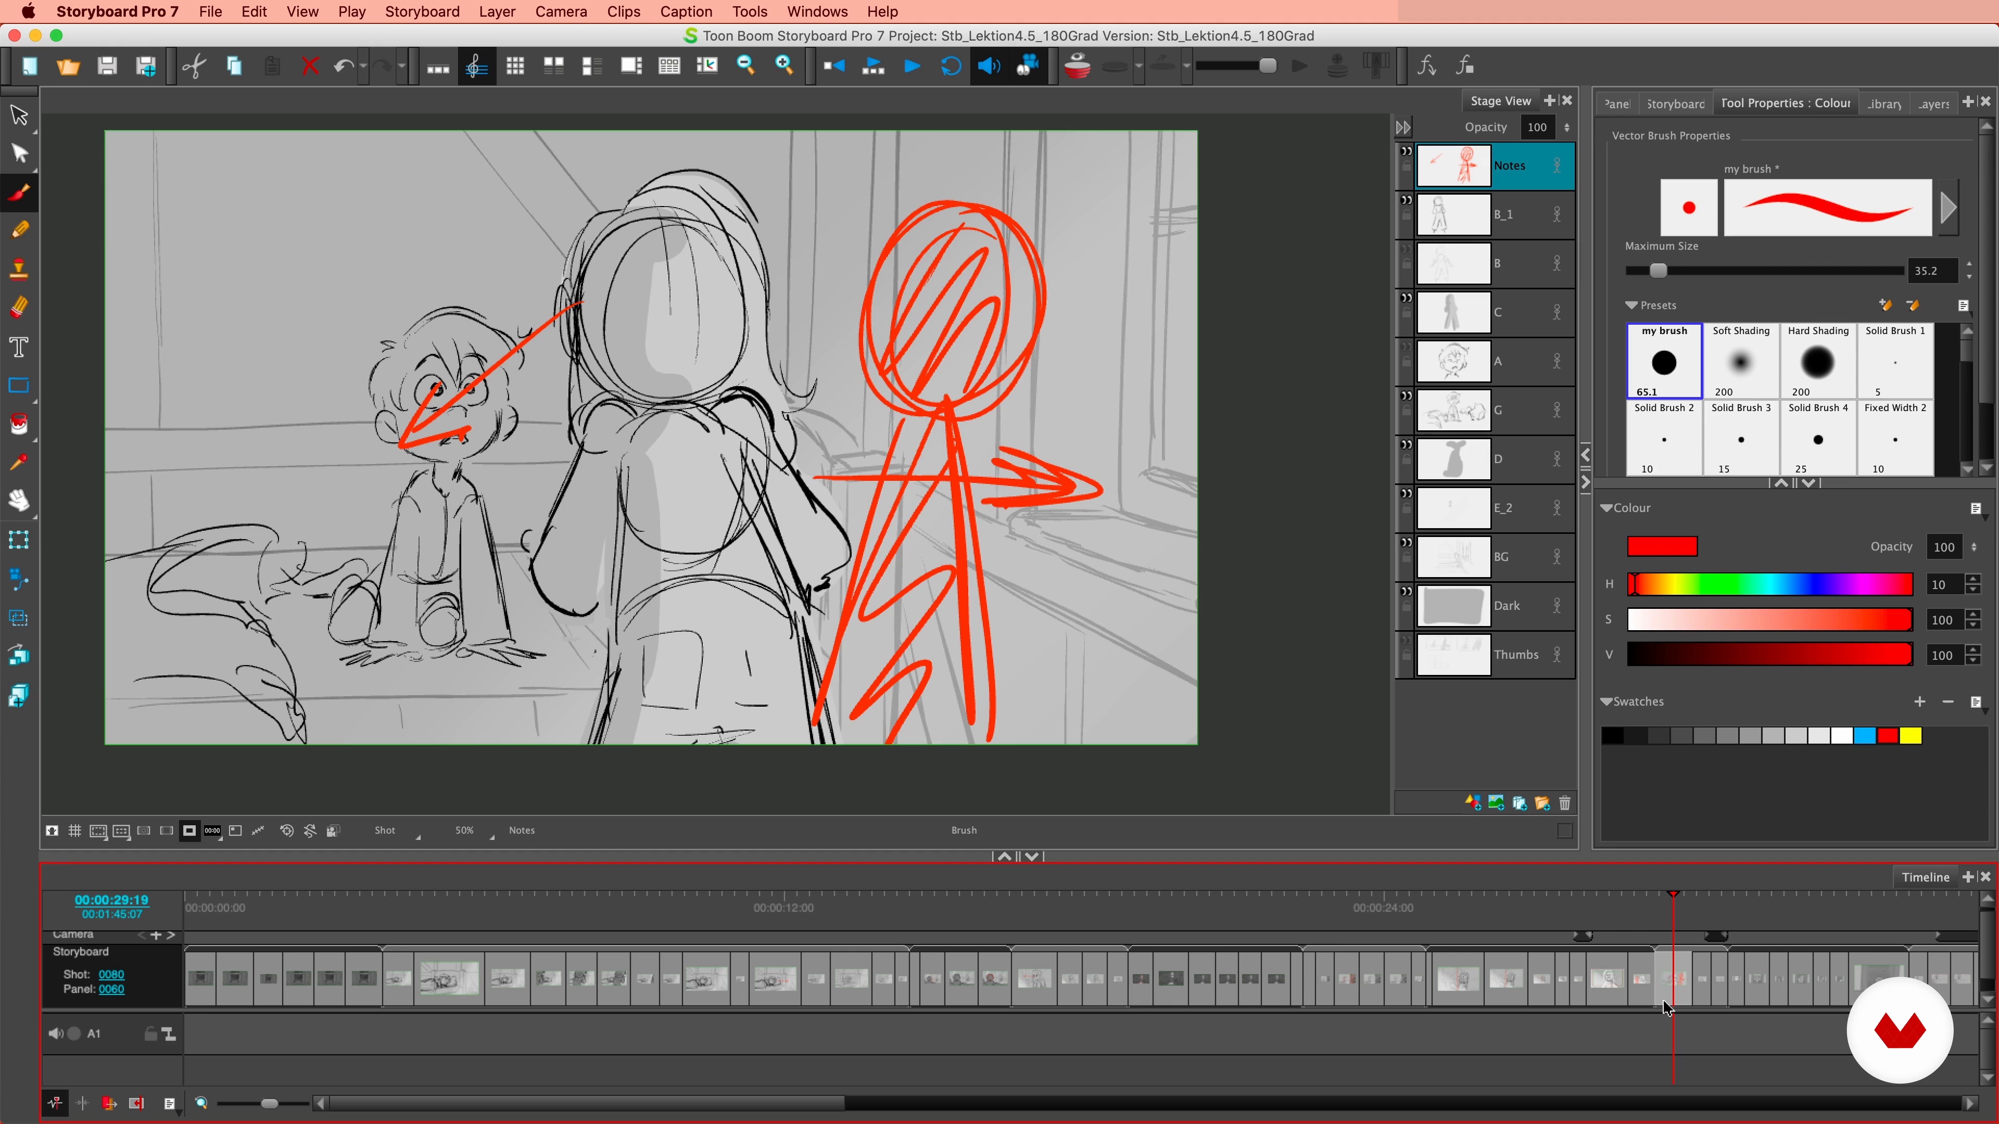Open the Storyboard menu
Screen dimensions: 1999x1124
pyautogui.click(x=422, y=11)
